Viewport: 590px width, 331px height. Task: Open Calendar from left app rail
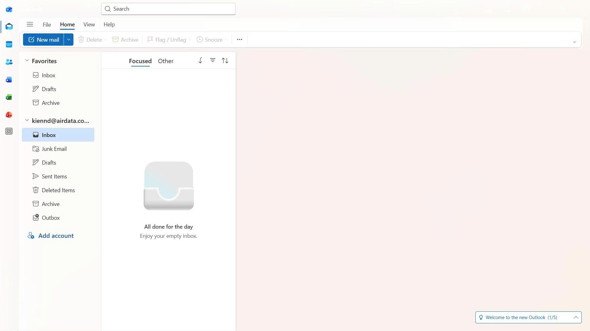pos(9,44)
